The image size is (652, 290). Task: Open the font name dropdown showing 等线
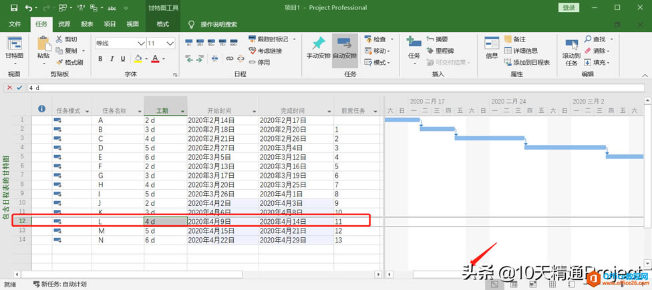pyautogui.click(x=140, y=43)
